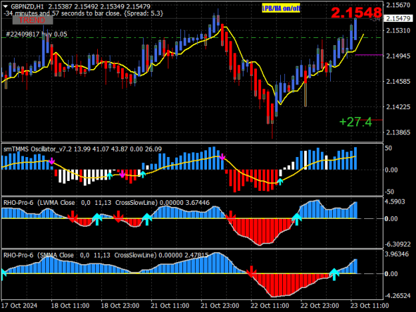Click the 22 Oct 23:00 time axis label
The image size is (416, 312).
[319, 305]
